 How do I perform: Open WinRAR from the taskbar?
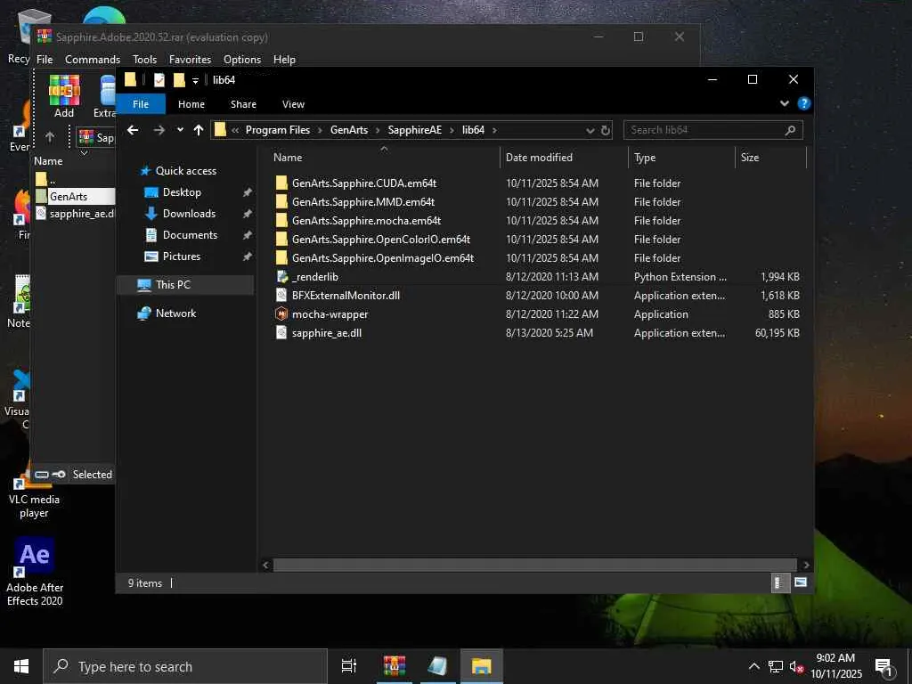pos(395,666)
